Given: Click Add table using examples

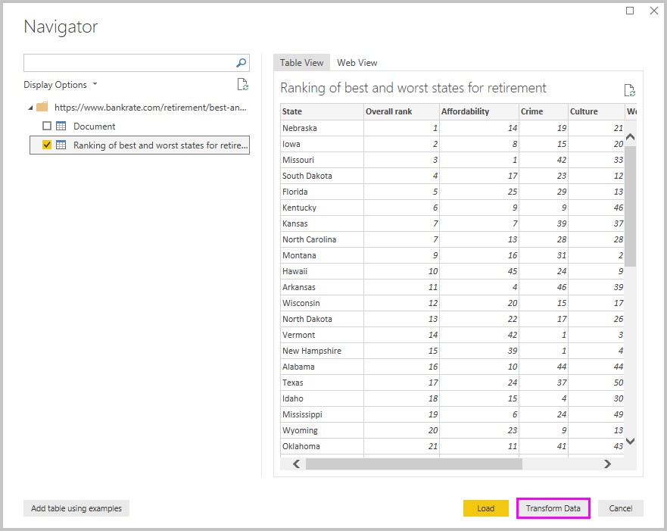Looking at the screenshot, I should 76,508.
